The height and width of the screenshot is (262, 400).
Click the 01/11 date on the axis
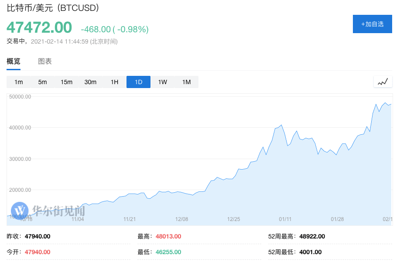click(x=285, y=219)
